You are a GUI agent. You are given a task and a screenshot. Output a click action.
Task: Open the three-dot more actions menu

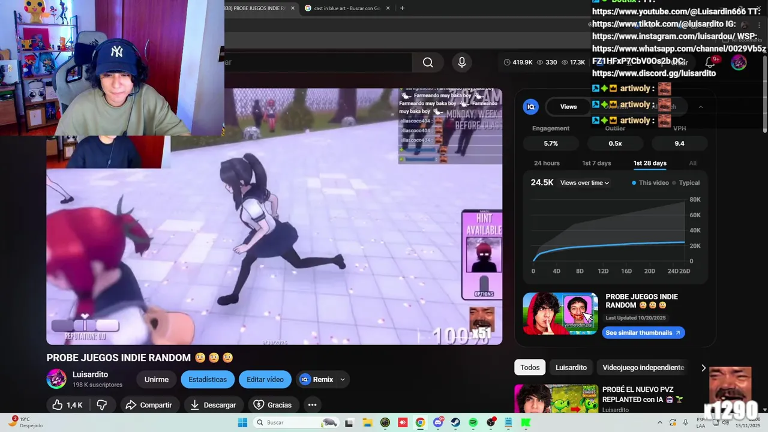(312, 405)
